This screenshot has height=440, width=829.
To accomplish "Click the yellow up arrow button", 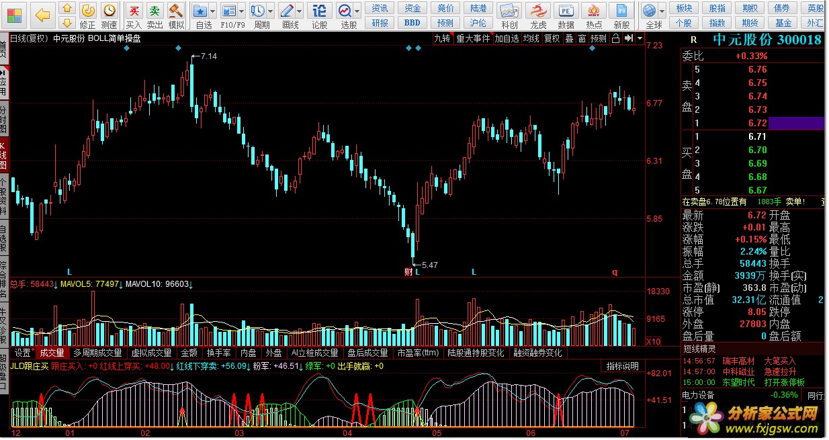I will [x=67, y=9].
